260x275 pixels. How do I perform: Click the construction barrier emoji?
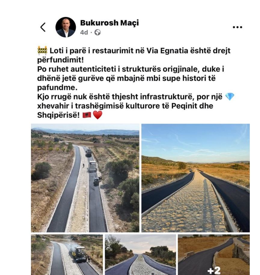pyautogui.click(x=42, y=50)
